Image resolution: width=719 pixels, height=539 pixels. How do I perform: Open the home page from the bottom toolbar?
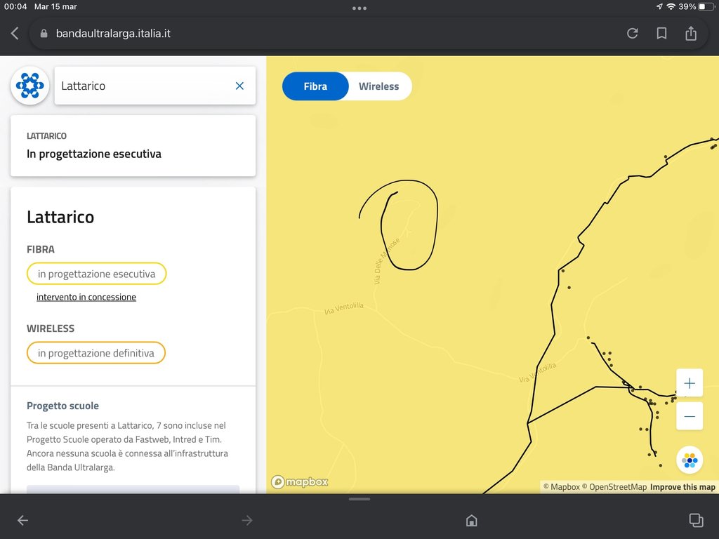(471, 520)
